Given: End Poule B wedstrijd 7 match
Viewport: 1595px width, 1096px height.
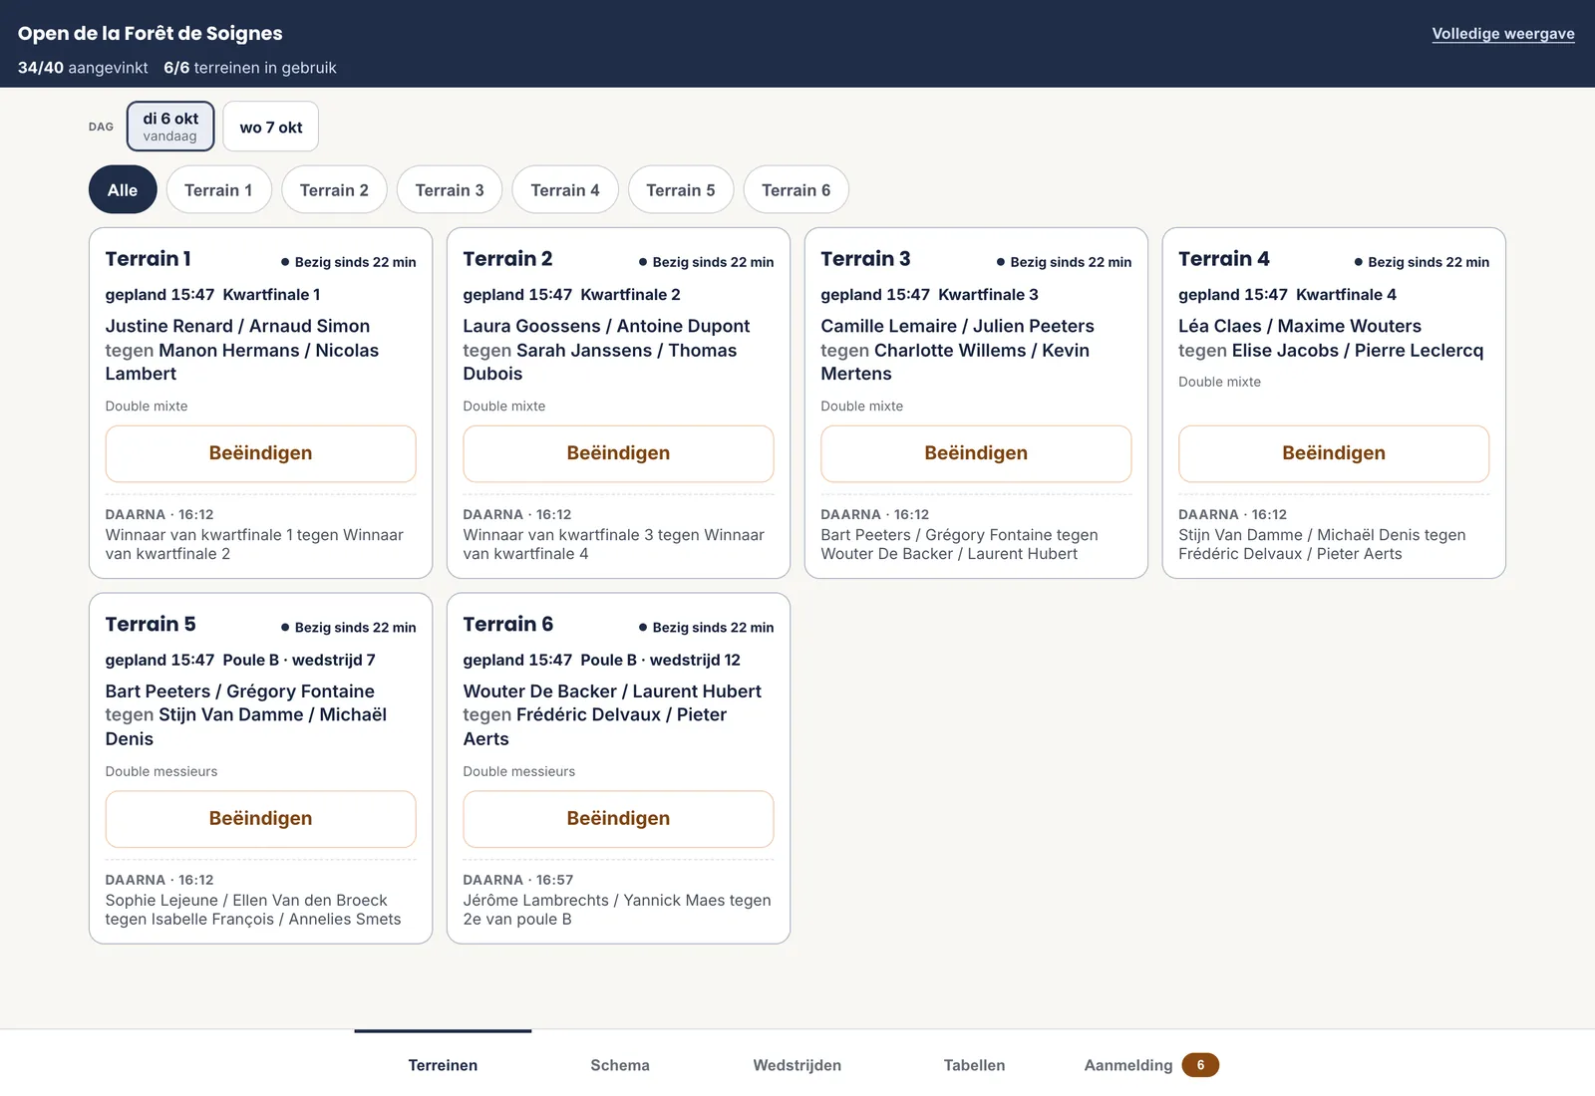Looking at the screenshot, I should [260, 819].
